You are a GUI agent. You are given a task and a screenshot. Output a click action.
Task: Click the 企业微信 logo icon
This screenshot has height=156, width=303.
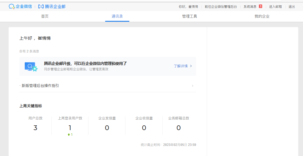pos(12,6)
